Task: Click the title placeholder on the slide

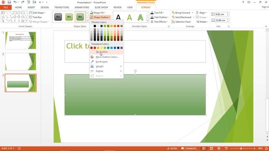Action: point(135,51)
